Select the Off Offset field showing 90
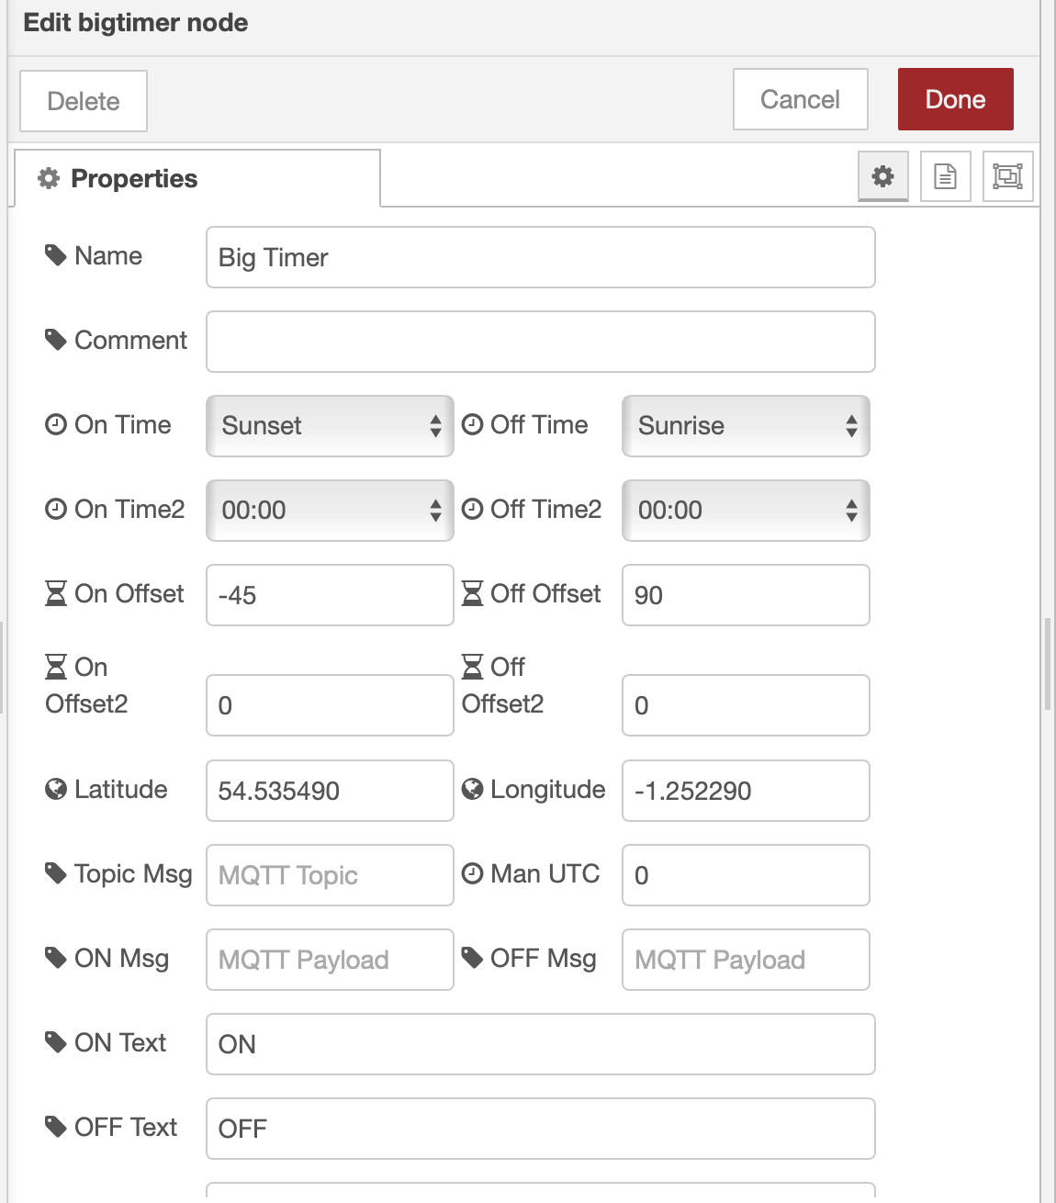The width and height of the screenshot is (1056, 1203). pos(746,595)
